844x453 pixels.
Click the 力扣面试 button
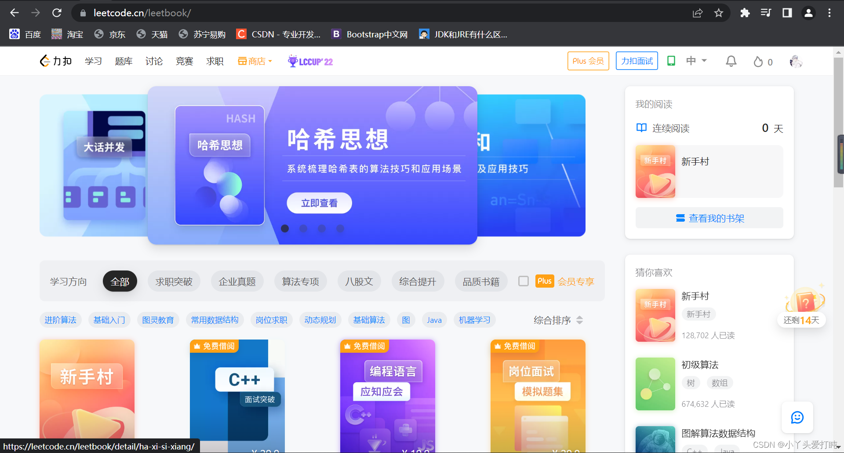(637, 61)
